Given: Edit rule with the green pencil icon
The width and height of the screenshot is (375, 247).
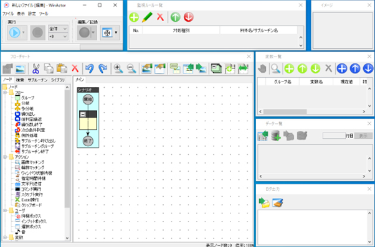Looking at the screenshot, I should coord(147,17).
